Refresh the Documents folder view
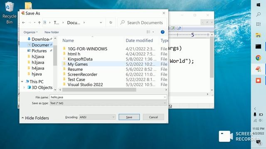The height and width of the screenshot is (149, 266). (x=111, y=22)
